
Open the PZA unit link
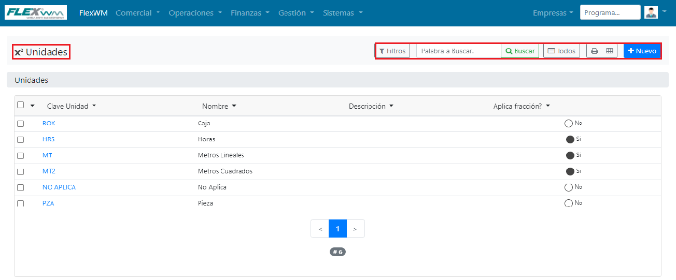[48, 203]
